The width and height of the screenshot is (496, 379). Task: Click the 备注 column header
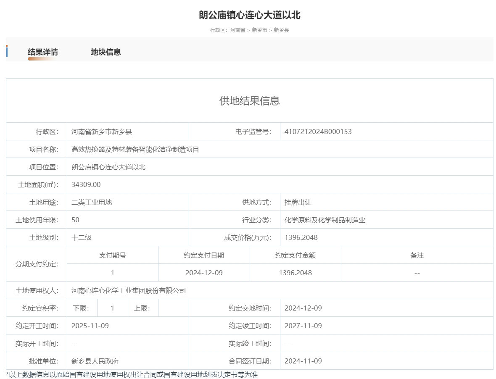point(417,255)
